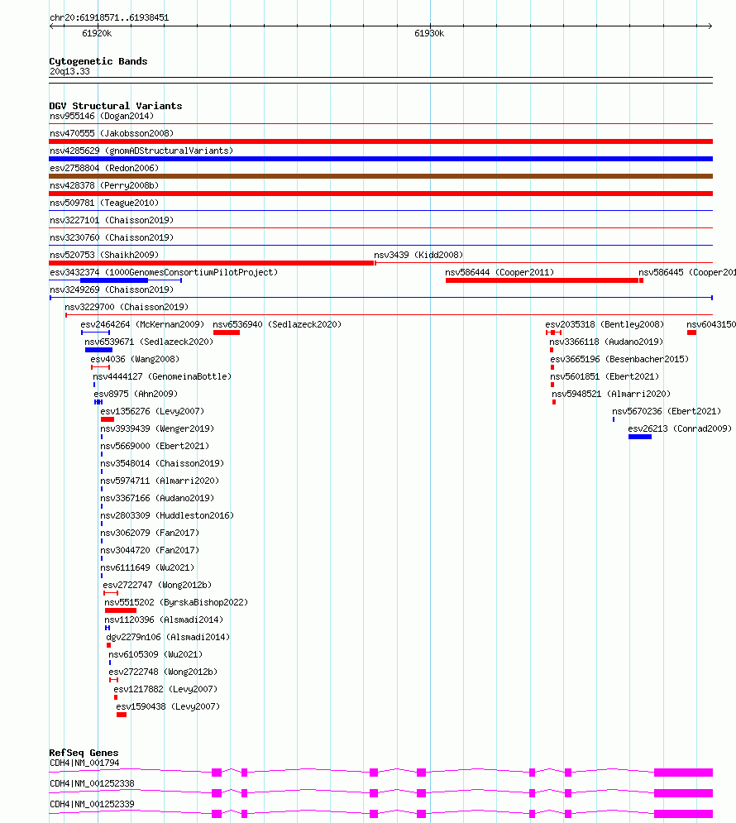
Task: Click esv8975 (Ahn2009) blue glyph
Action: [98, 401]
